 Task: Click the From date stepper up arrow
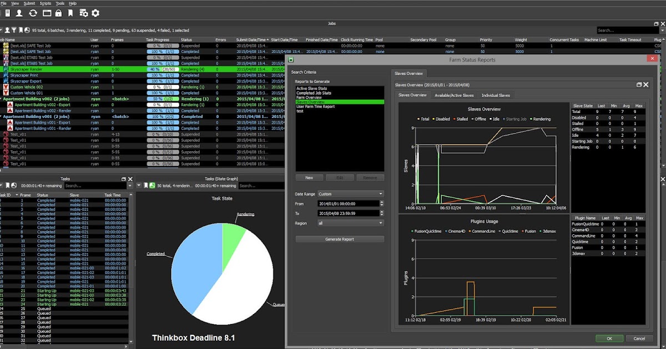381,202
